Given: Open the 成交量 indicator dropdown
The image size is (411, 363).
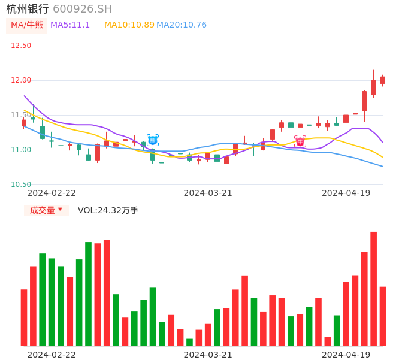Looking at the screenshot, I should tap(46, 210).
